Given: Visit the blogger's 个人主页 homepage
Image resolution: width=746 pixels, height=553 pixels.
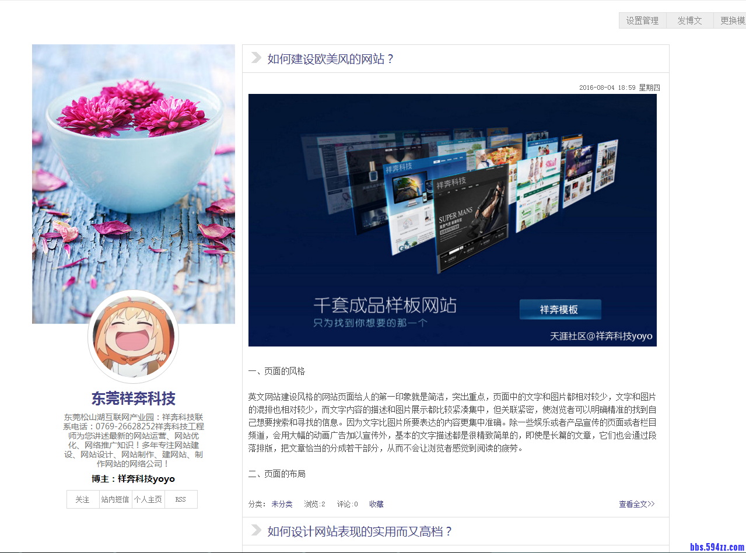Looking at the screenshot, I should [148, 499].
